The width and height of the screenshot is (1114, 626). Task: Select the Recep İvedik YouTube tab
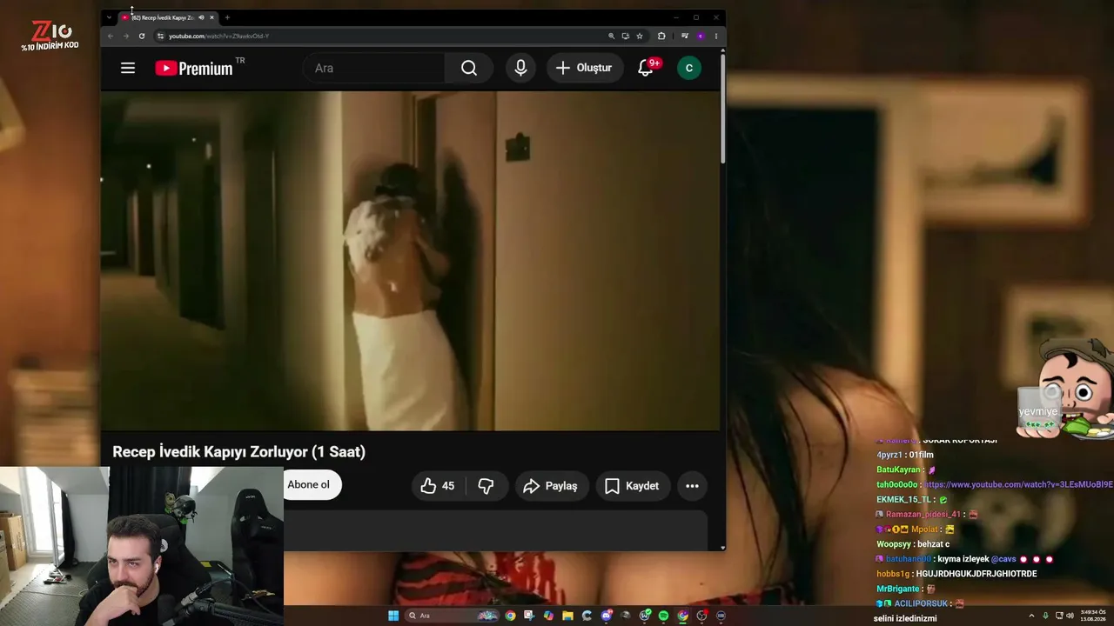[x=163, y=17]
